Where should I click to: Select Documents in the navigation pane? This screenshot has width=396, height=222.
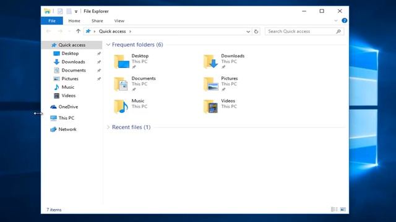coord(74,70)
